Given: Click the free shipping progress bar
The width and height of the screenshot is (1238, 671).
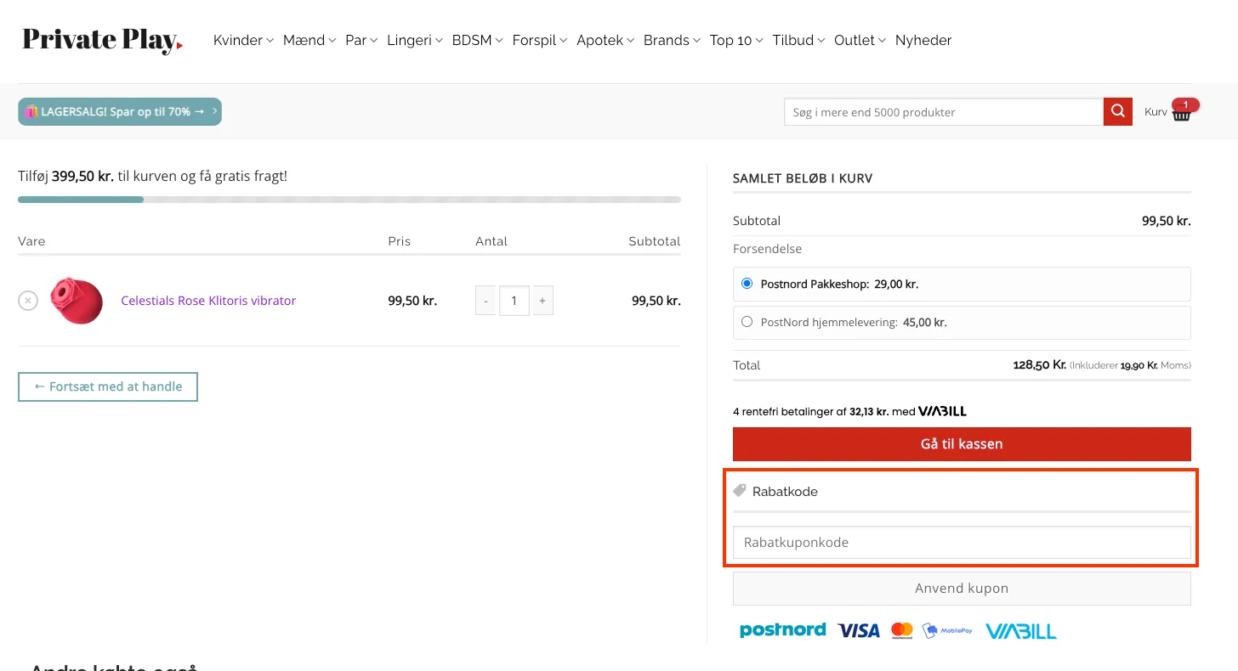Looking at the screenshot, I should tap(349, 200).
